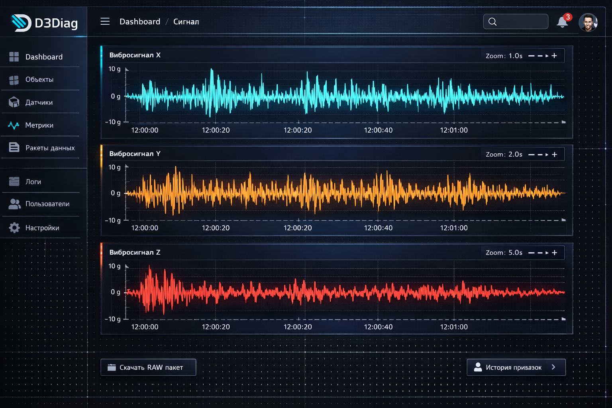Viewport: 612px width, 408px height.
Task: Select the Метрики pulse icon
Action: 14,126
